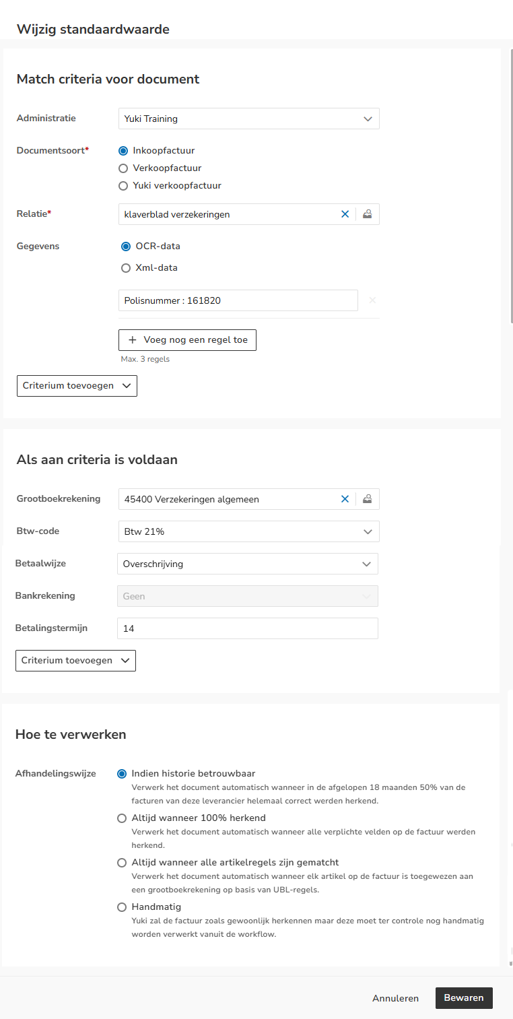Click the plus icon in Voeg nog een regel toe

[x=133, y=340]
